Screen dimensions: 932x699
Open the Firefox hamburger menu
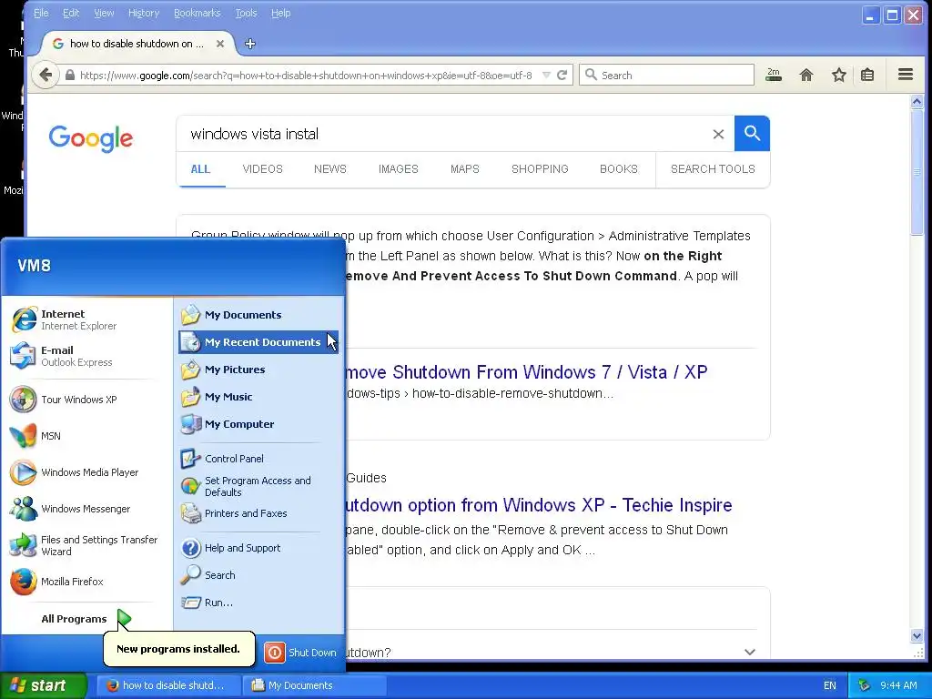pyautogui.click(x=906, y=75)
